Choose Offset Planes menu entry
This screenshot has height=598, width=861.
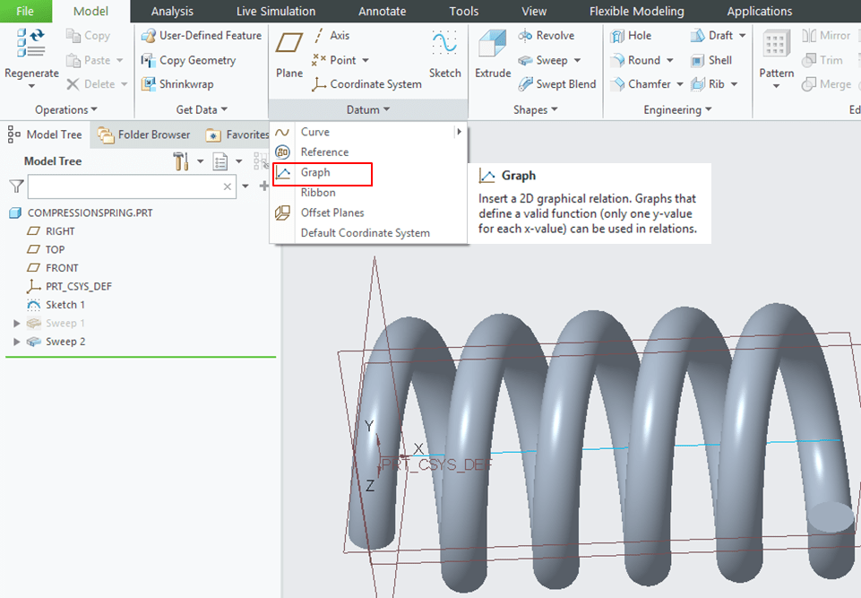(331, 212)
